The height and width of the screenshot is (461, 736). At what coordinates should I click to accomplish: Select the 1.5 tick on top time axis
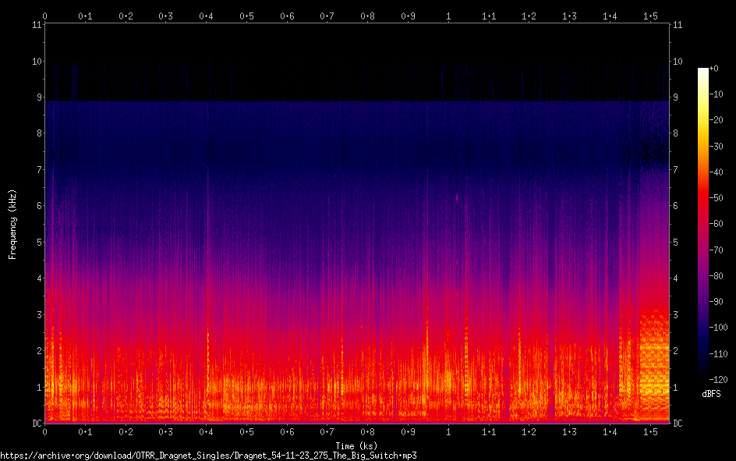[x=649, y=16]
